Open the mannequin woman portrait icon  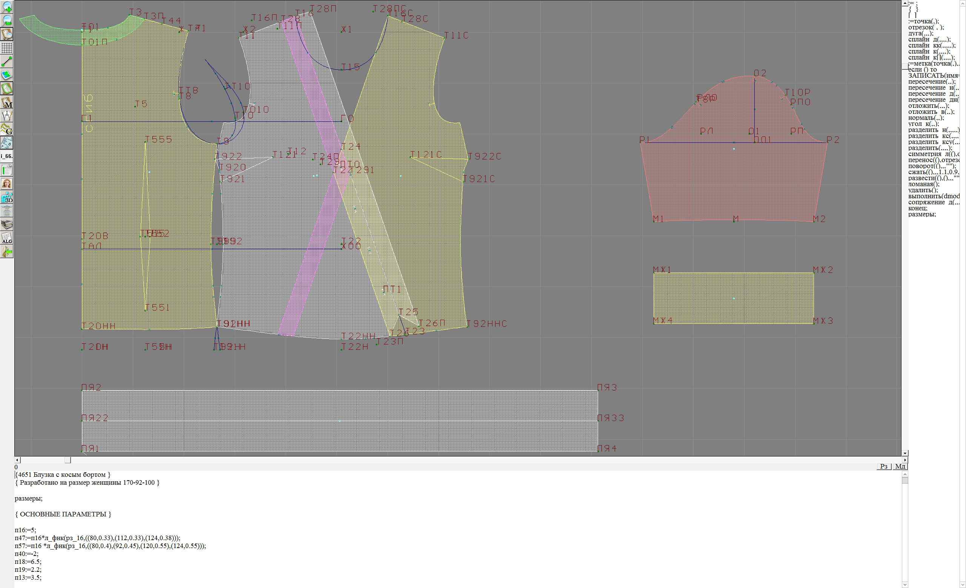point(7,184)
